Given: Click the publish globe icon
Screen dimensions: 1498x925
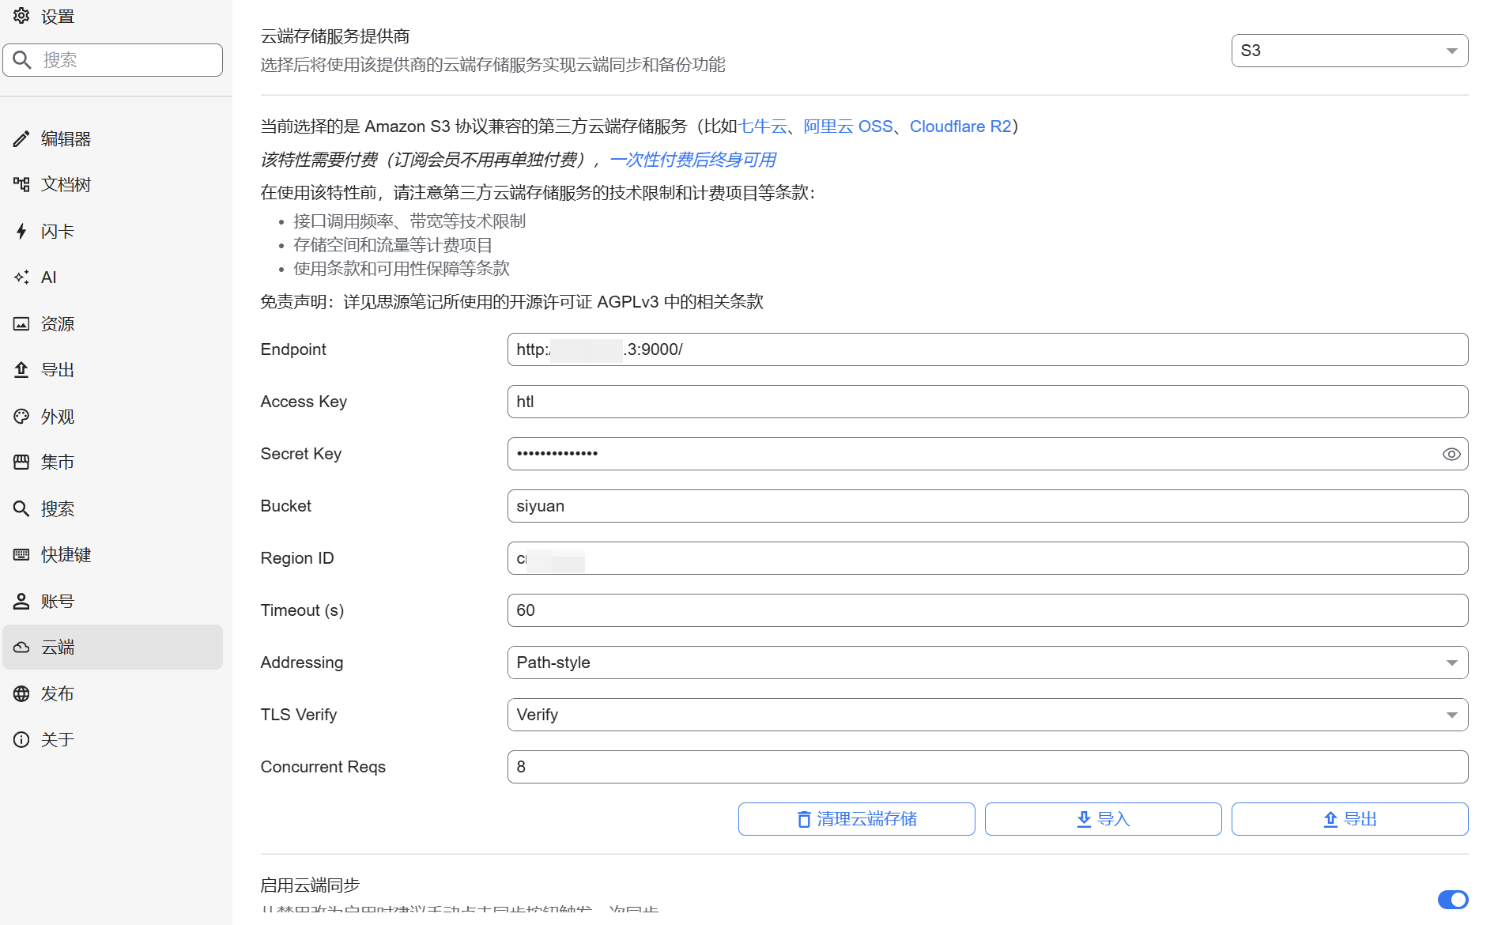Looking at the screenshot, I should coord(21,693).
